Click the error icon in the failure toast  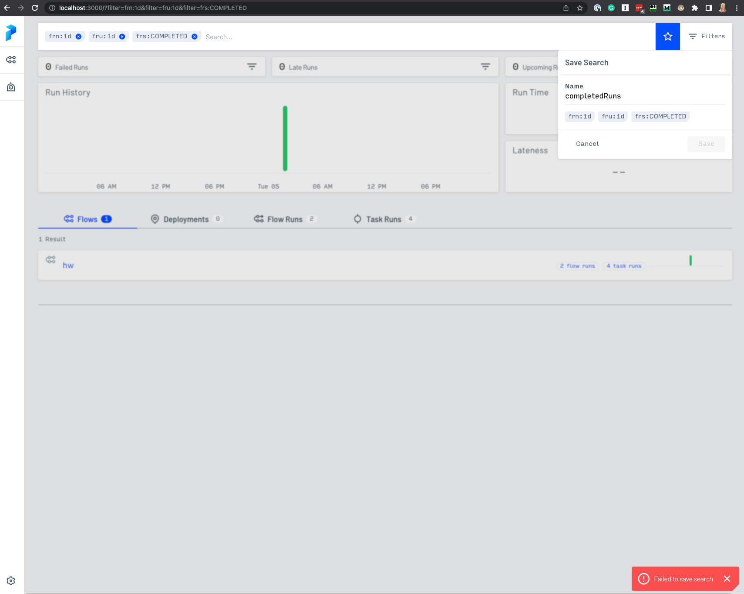tap(643, 578)
